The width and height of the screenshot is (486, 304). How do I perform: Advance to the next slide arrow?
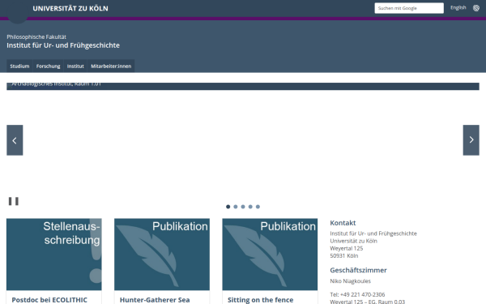point(471,140)
